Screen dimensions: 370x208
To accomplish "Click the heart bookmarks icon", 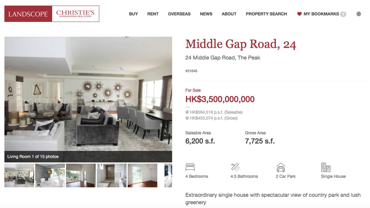I will tap(299, 14).
